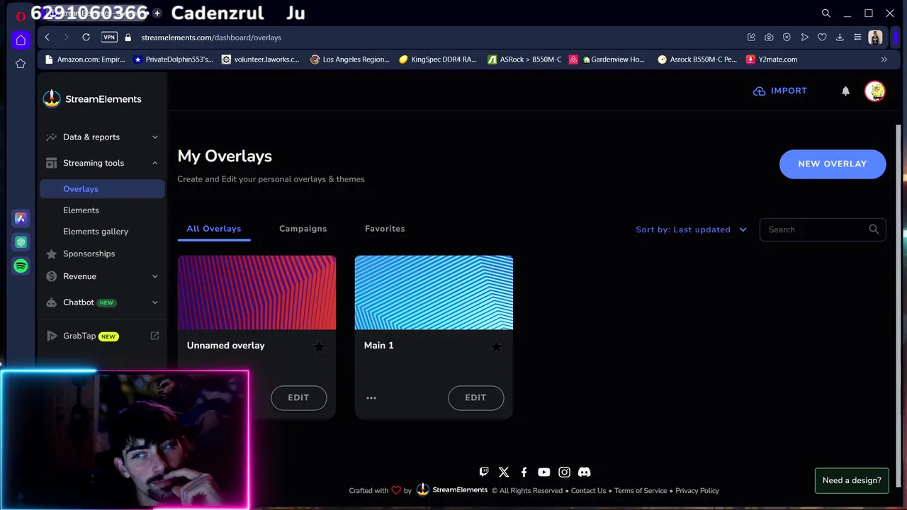
Task: Switch to the Campaigns tab
Action: tap(303, 229)
